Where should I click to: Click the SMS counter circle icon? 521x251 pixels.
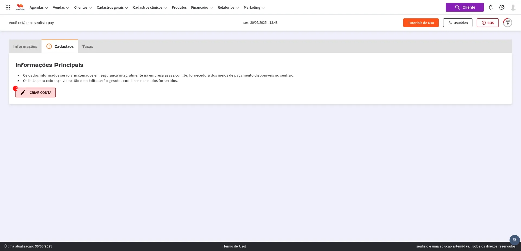coord(507,23)
